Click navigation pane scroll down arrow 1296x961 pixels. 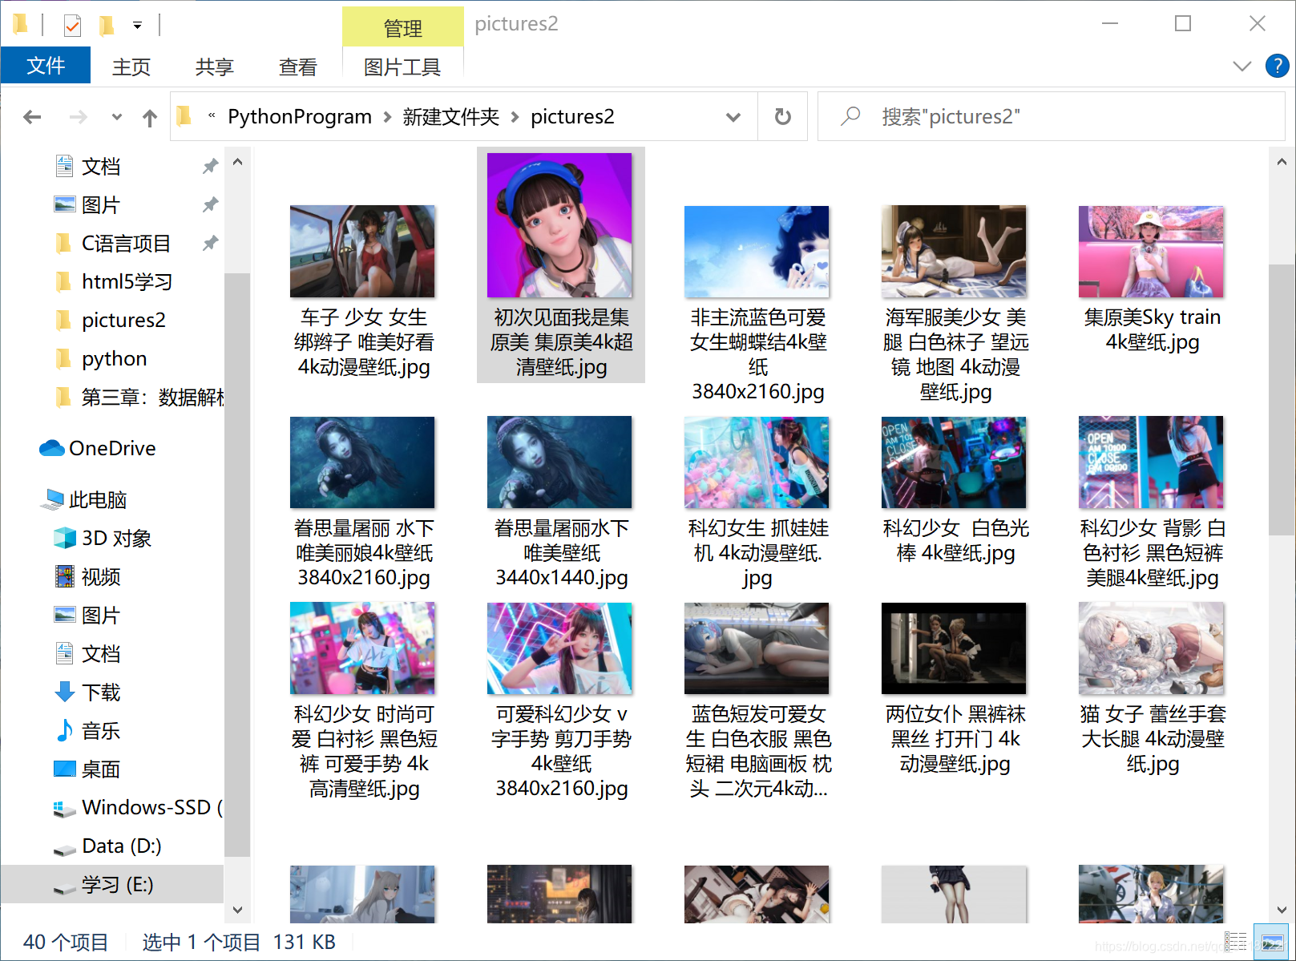pos(237,910)
